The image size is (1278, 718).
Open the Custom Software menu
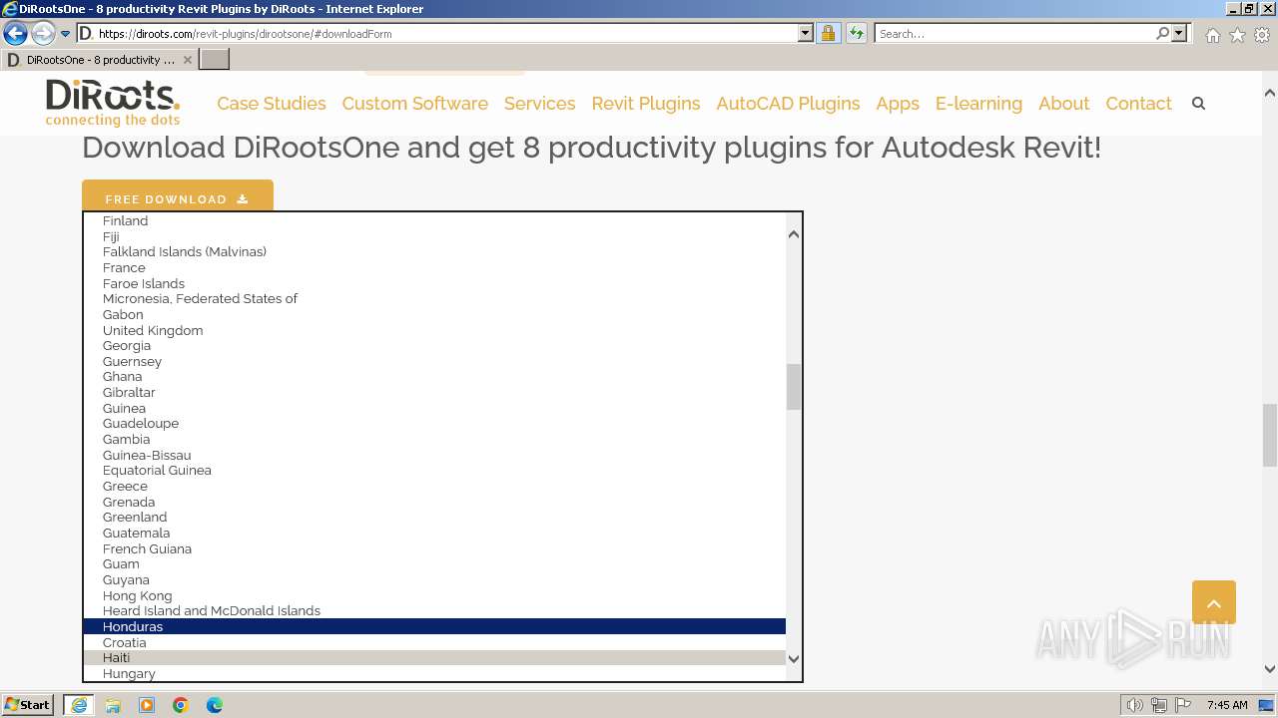415,104
